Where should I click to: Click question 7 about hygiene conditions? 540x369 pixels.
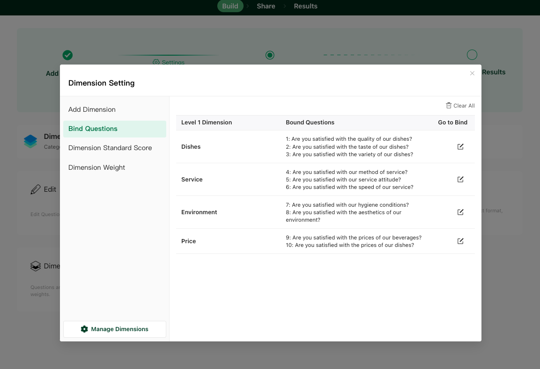coord(347,205)
